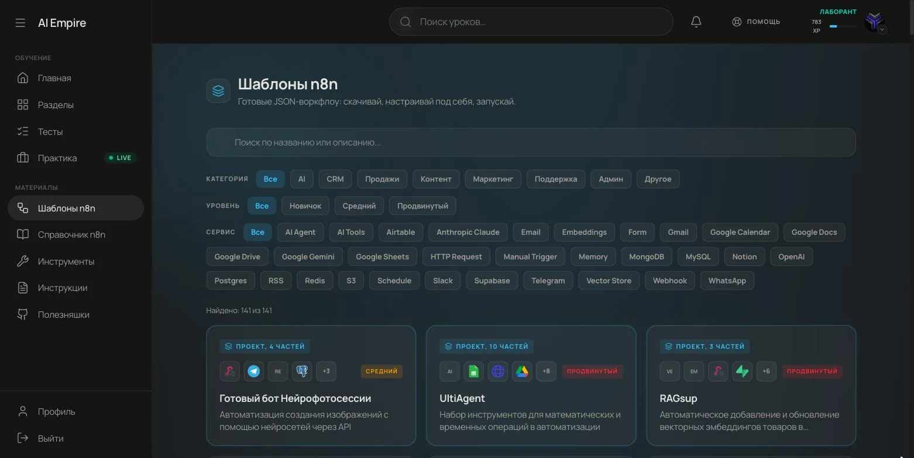Click +8 more services on UltiAgent card

[x=546, y=371]
